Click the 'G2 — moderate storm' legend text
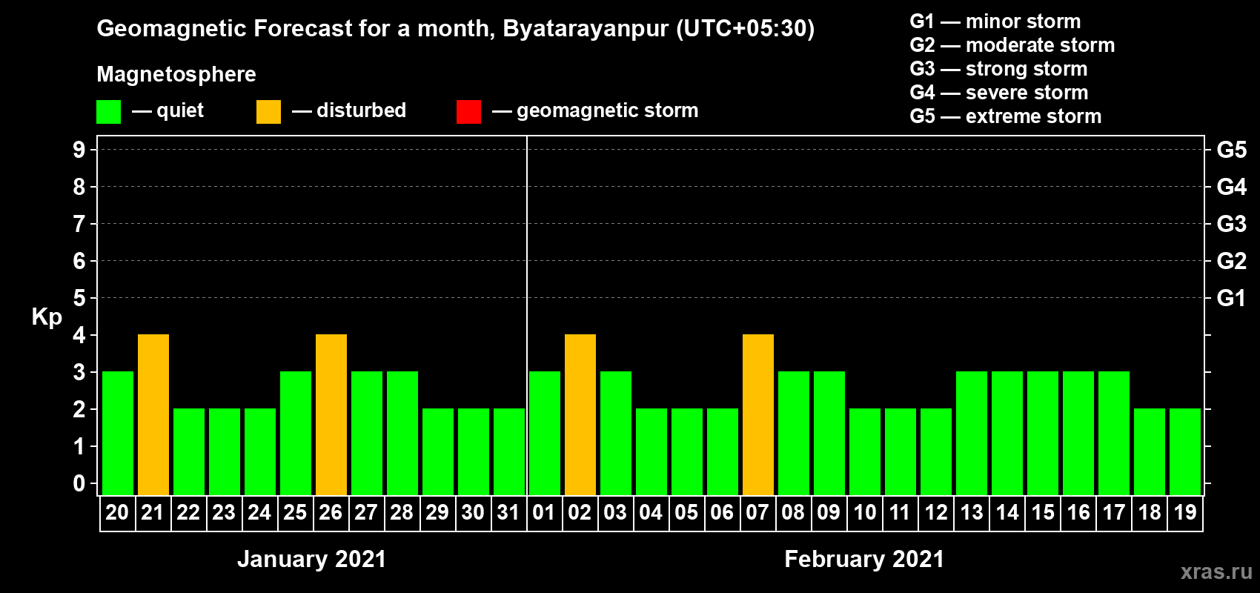 [1012, 45]
